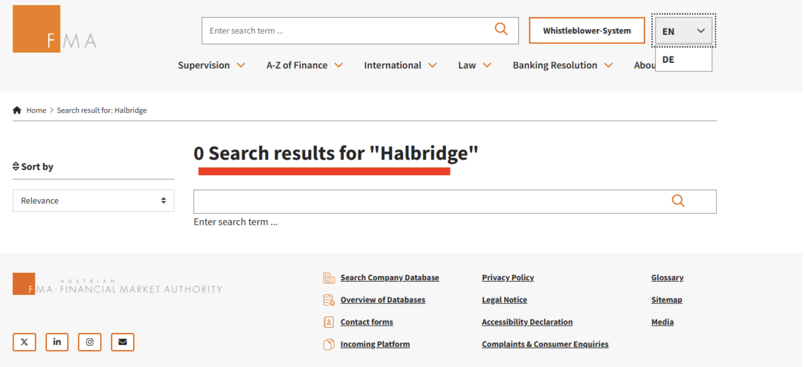Click the home icon in breadcrumb

pyautogui.click(x=17, y=109)
